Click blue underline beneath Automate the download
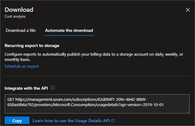This screenshot has height=126, width=195. pyautogui.click(x=69, y=35)
